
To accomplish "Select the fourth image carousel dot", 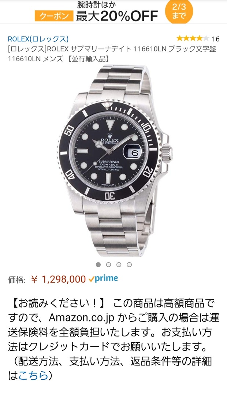I will pyautogui.click(x=129, y=265).
